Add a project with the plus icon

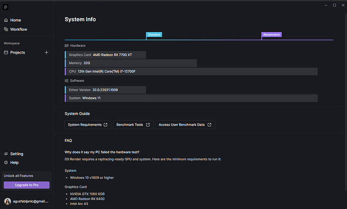coord(46,52)
